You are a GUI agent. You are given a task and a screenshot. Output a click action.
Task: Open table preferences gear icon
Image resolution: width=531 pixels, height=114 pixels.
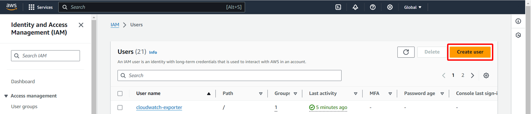tap(486, 75)
